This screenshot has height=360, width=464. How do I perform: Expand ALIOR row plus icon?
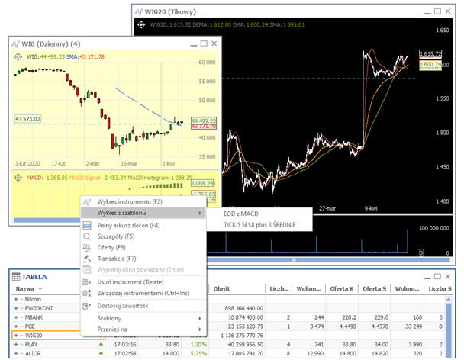[16, 353]
